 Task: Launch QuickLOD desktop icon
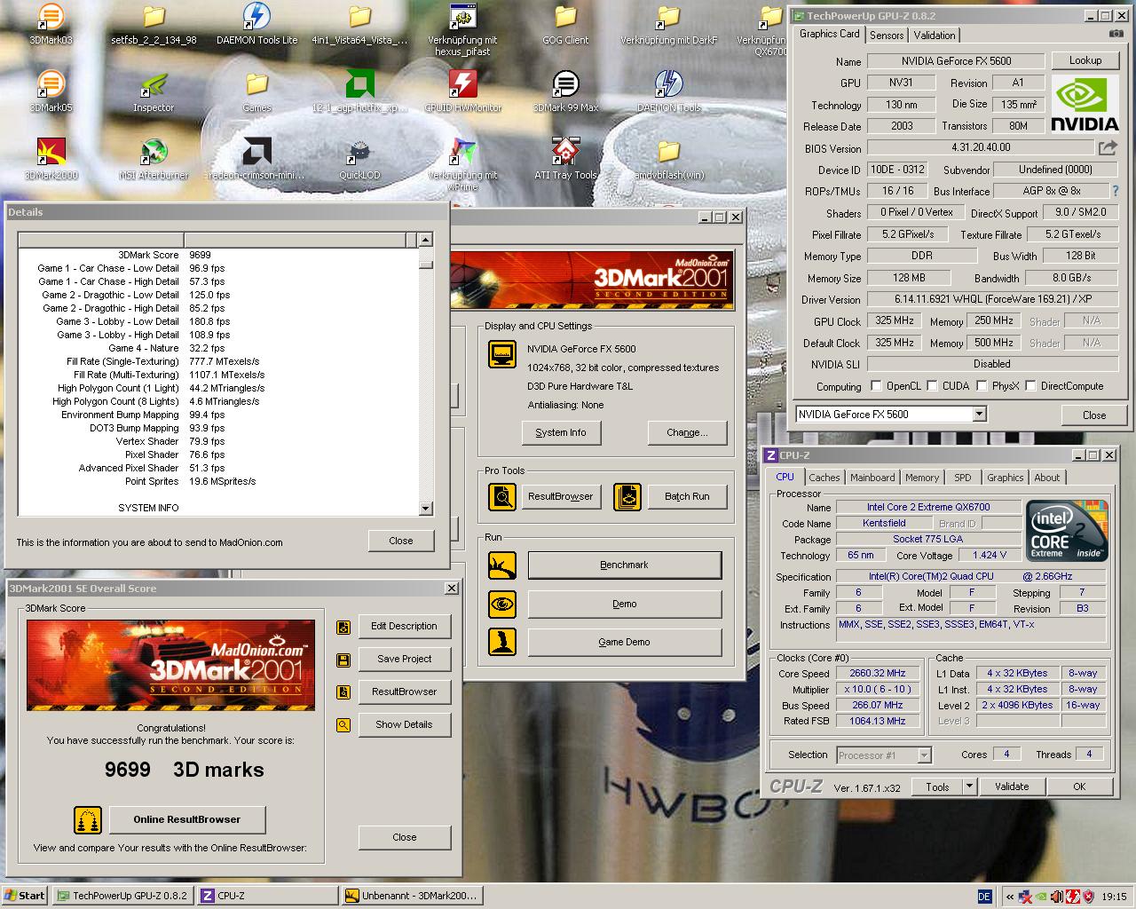(359, 152)
